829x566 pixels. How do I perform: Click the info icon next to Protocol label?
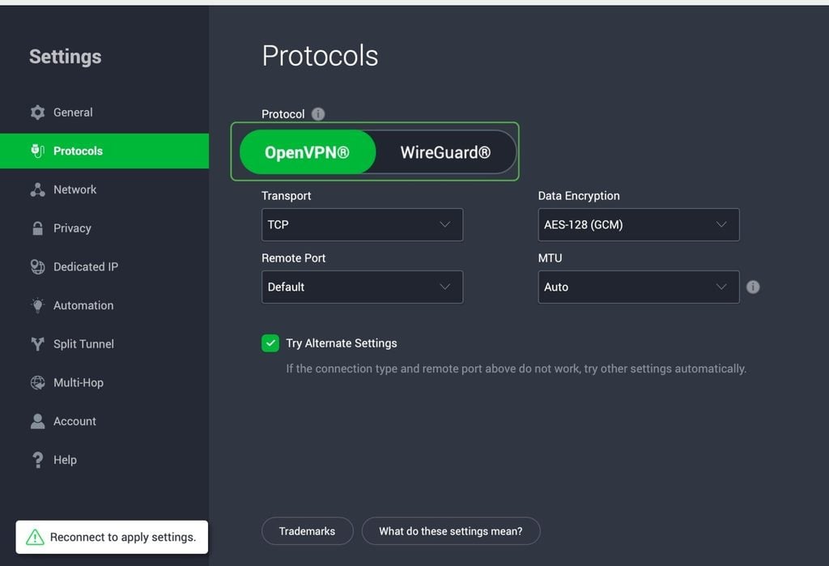pyautogui.click(x=317, y=113)
